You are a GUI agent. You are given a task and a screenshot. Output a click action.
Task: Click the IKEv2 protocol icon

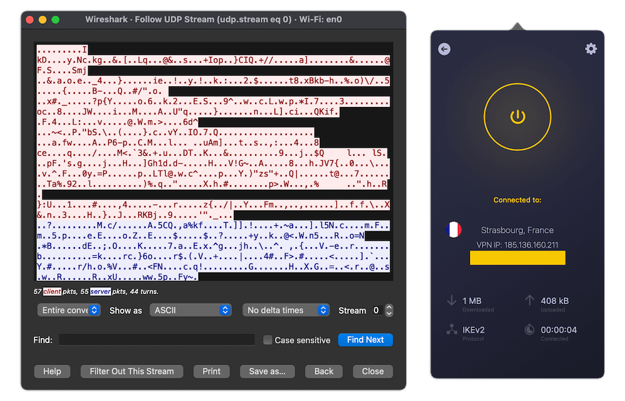pyautogui.click(x=451, y=330)
